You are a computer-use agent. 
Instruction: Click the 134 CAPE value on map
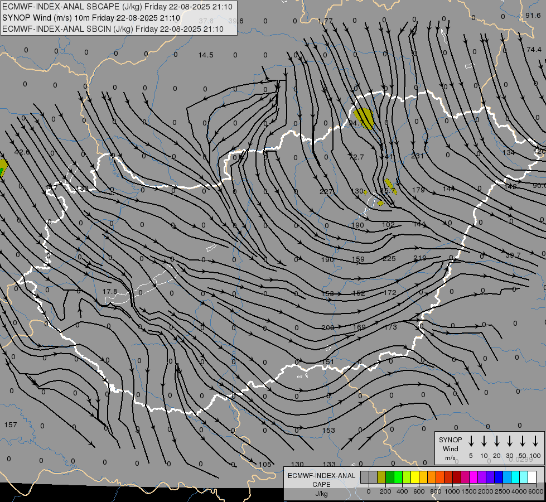click(x=509, y=153)
